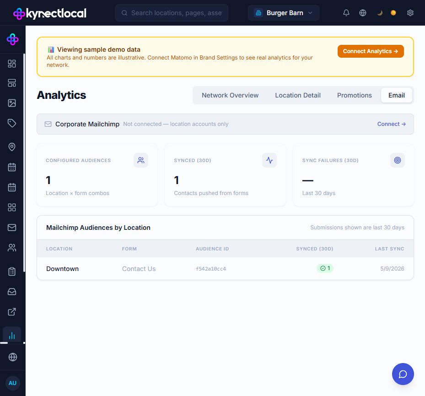Open the globe icon in sidebar bottom
425x396 pixels.
click(13, 357)
